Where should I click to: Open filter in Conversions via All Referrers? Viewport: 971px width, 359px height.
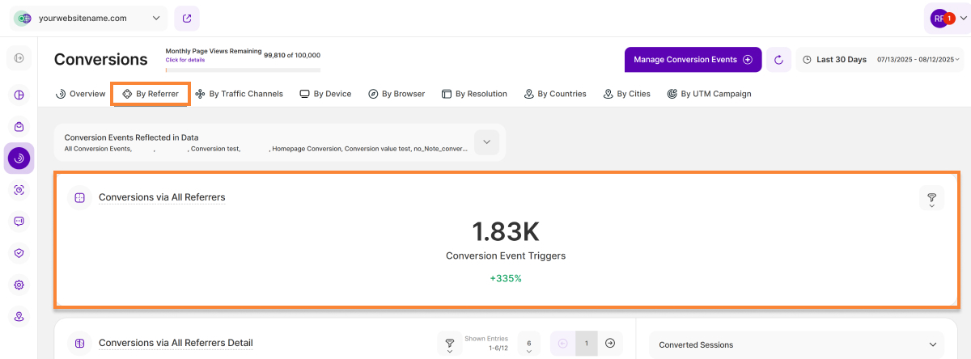click(931, 198)
